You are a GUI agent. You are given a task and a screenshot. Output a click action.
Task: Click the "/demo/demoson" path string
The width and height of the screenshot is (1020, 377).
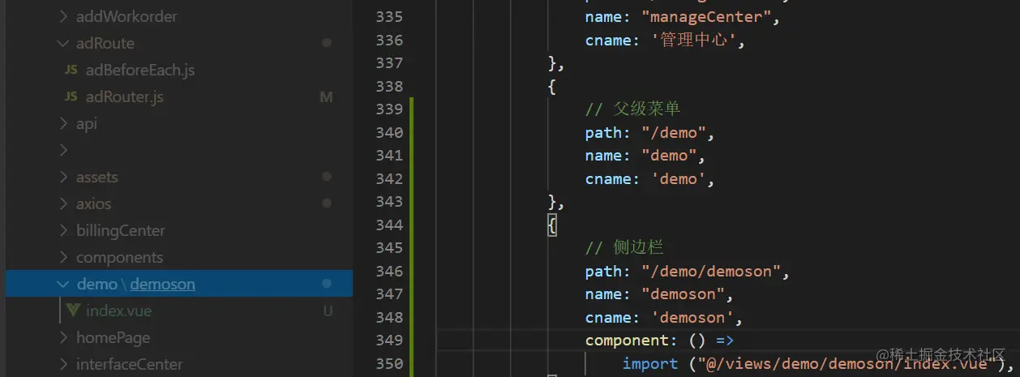710,271
